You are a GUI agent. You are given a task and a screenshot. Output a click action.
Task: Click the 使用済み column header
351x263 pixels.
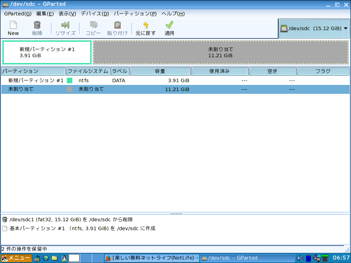pos(220,71)
